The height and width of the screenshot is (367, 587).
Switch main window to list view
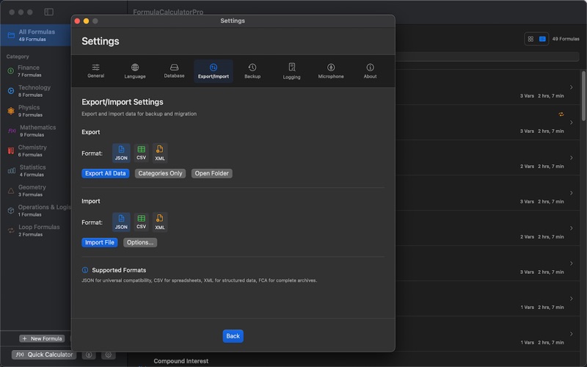click(542, 39)
